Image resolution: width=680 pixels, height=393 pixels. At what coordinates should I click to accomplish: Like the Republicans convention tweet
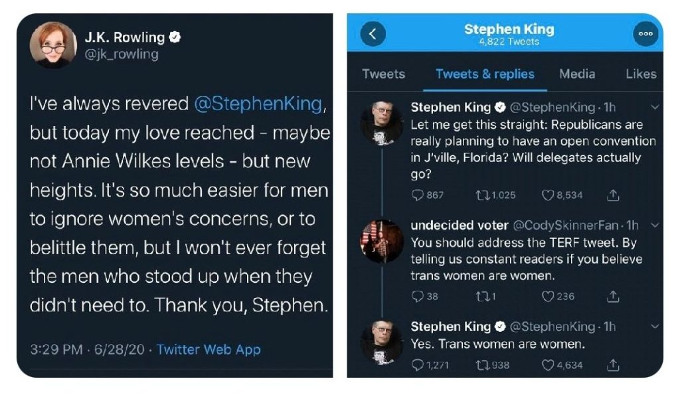pos(548,195)
